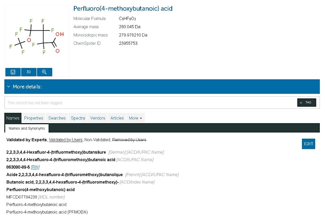The width and height of the screenshot is (325, 221).
Task: Click the untagged record notice field
Action: [x=102, y=102]
